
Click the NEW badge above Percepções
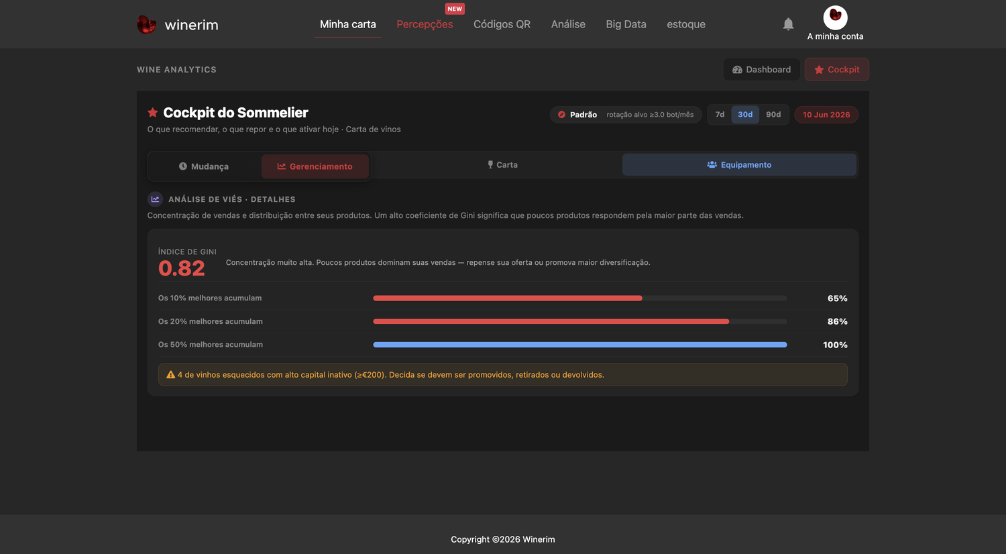(x=455, y=9)
